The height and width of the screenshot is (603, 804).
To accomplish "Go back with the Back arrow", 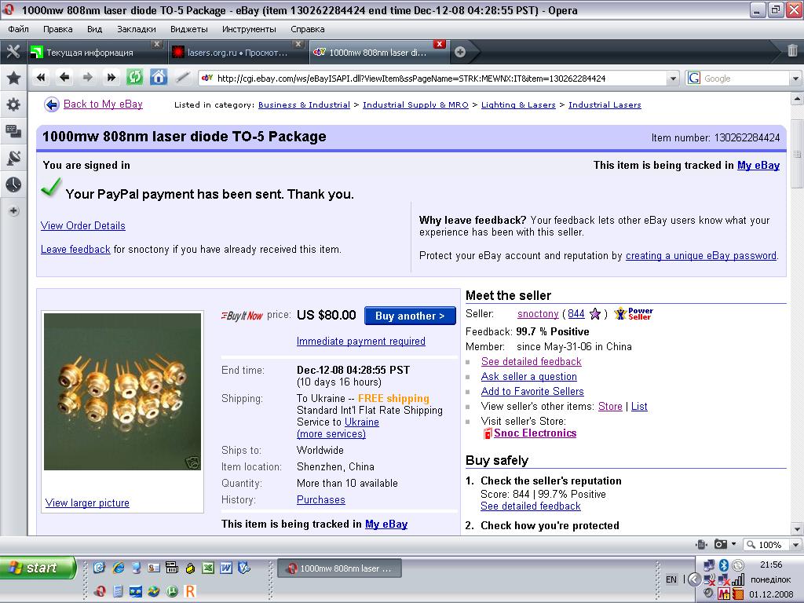I will 64,78.
